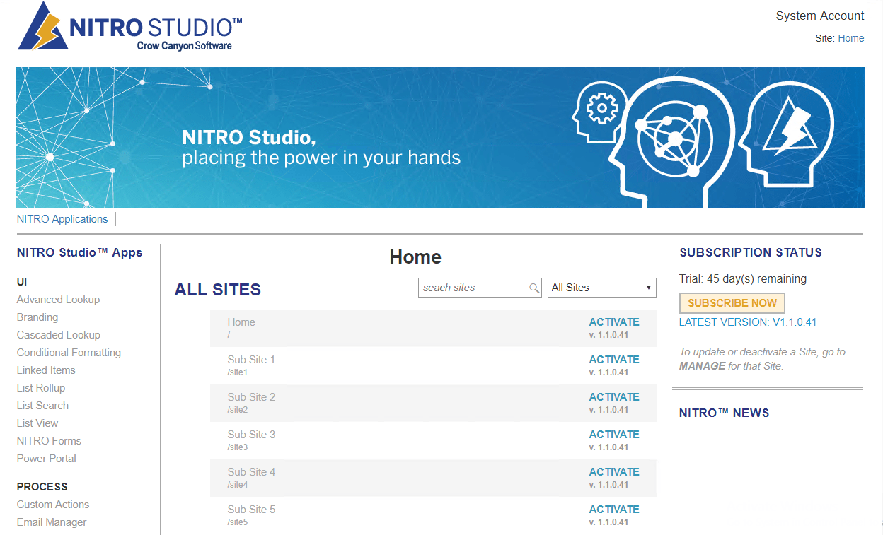Click the PROCESS section heading
Screen dimensions: 883x535
tap(42, 487)
